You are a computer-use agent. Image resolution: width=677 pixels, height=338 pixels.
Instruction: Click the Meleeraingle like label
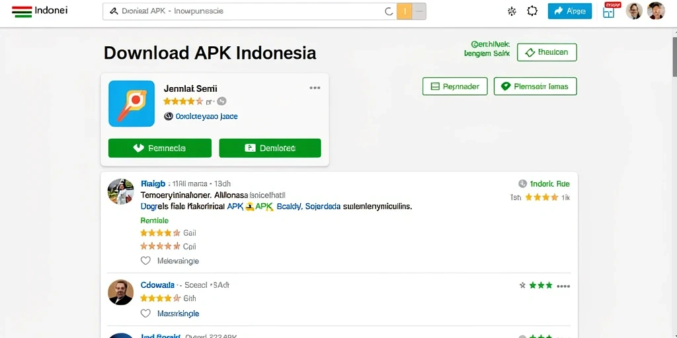click(179, 261)
